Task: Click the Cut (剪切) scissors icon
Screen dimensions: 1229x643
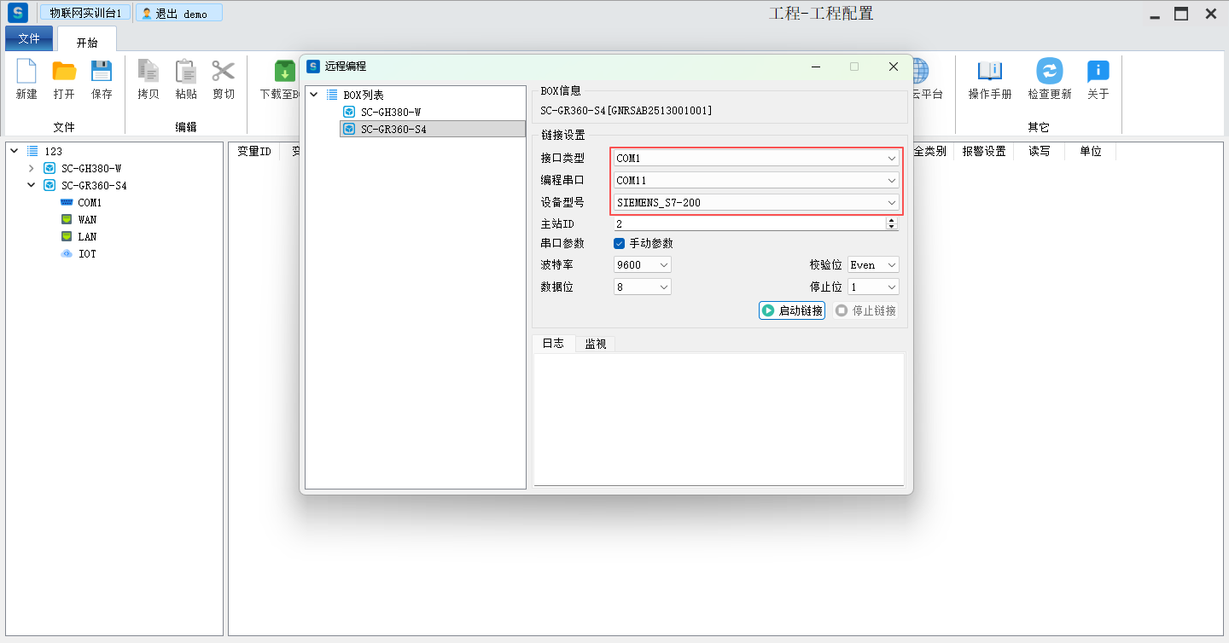Action: [x=223, y=72]
